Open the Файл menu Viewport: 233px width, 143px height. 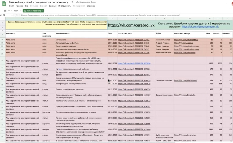click(11, 6)
